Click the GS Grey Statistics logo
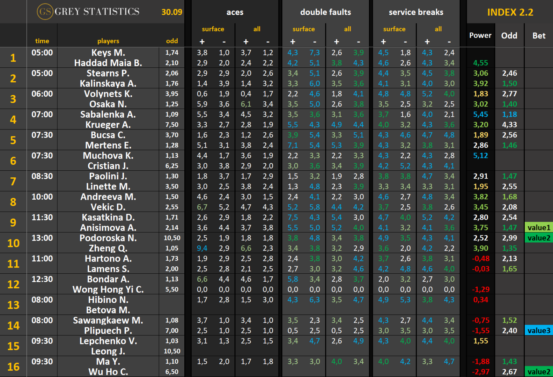 [88, 12]
